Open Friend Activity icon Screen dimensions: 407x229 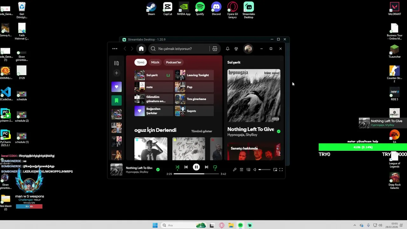click(x=236, y=49)
